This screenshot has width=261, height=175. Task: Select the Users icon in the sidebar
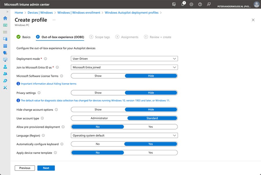tap(5, 67)
